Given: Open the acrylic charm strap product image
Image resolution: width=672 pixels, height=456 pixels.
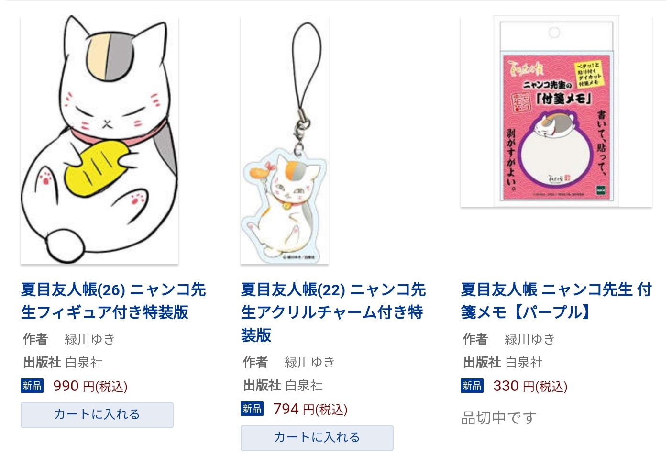Looking at the screenshot, I should point(284,140).
